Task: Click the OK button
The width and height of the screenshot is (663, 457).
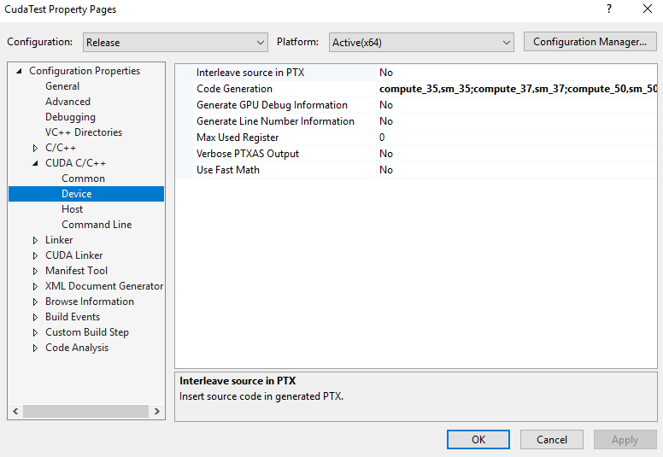Action: 478,440
